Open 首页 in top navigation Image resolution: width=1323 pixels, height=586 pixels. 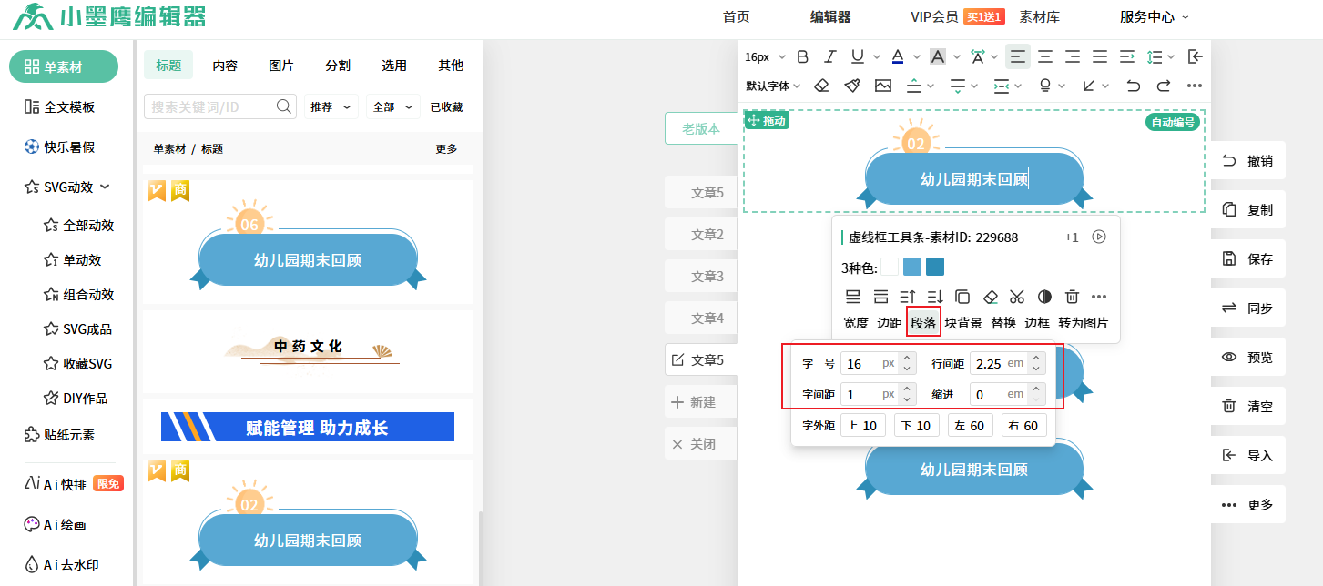736,16
